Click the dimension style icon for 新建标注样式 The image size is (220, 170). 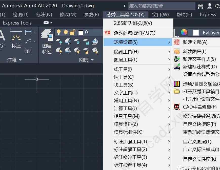pos(177,67)
